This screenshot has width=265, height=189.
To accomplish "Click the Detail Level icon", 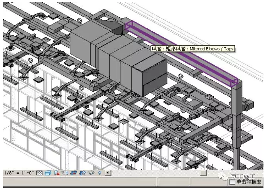I will (x=39, y=173).
